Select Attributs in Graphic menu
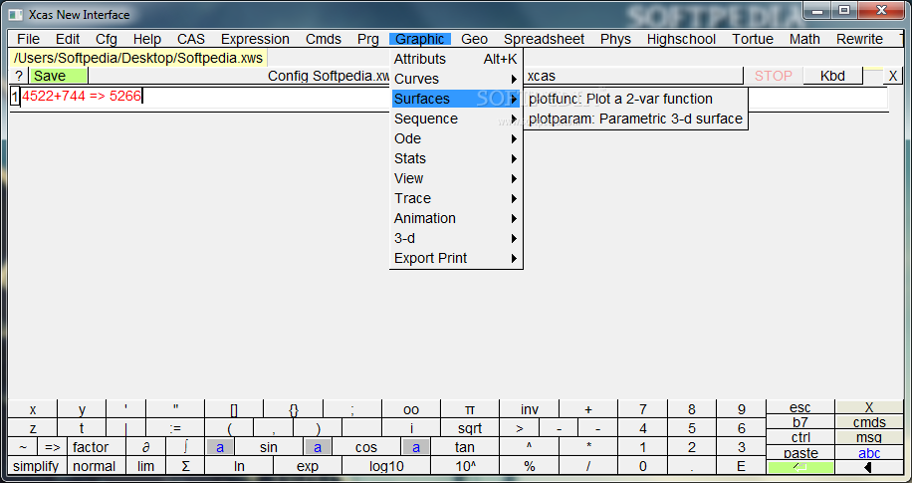The height and width of the screenshot is (483, 912). 455,59
